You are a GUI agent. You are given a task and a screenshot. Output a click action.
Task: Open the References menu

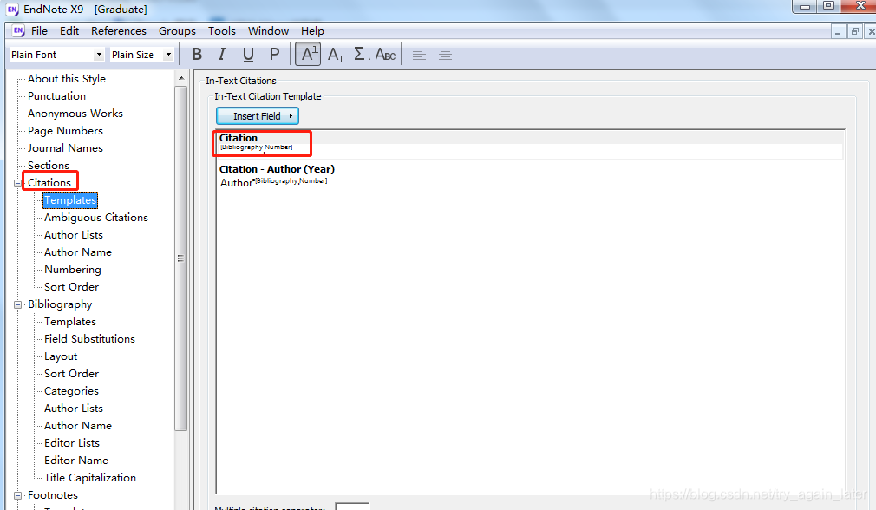119,30
